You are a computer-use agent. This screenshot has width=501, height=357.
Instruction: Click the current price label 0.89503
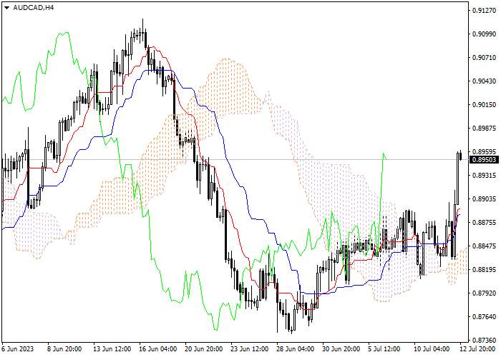click(485, 160)
